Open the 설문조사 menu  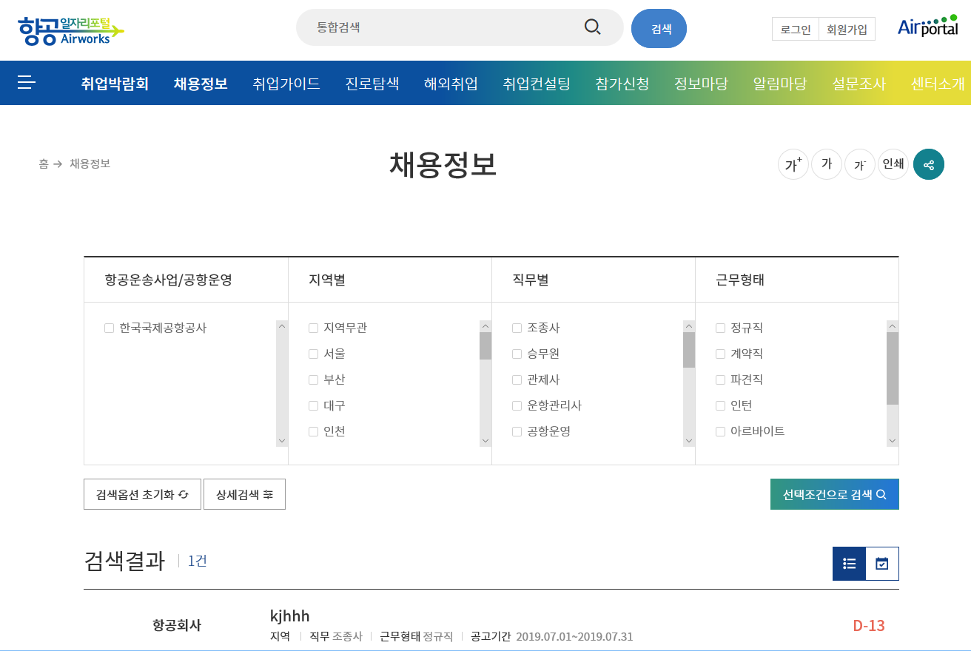click(859, 84)
